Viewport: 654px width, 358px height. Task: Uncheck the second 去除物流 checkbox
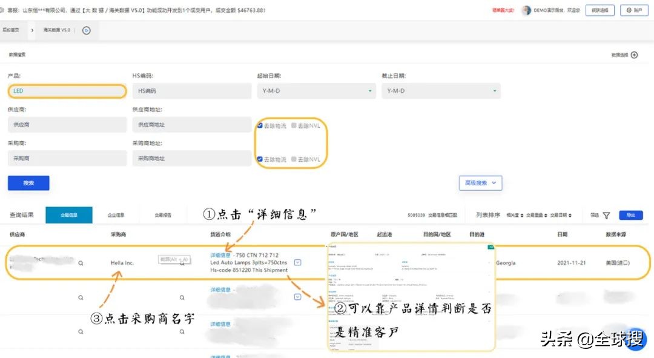pyautogui.click(x=261, y=159)
